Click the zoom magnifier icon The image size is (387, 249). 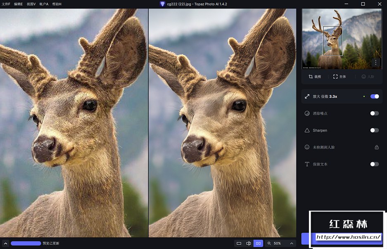[x=269, y=243]
